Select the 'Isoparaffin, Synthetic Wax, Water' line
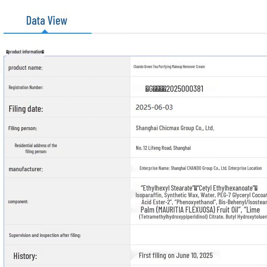The image size is (267, 267). (201, 195)
